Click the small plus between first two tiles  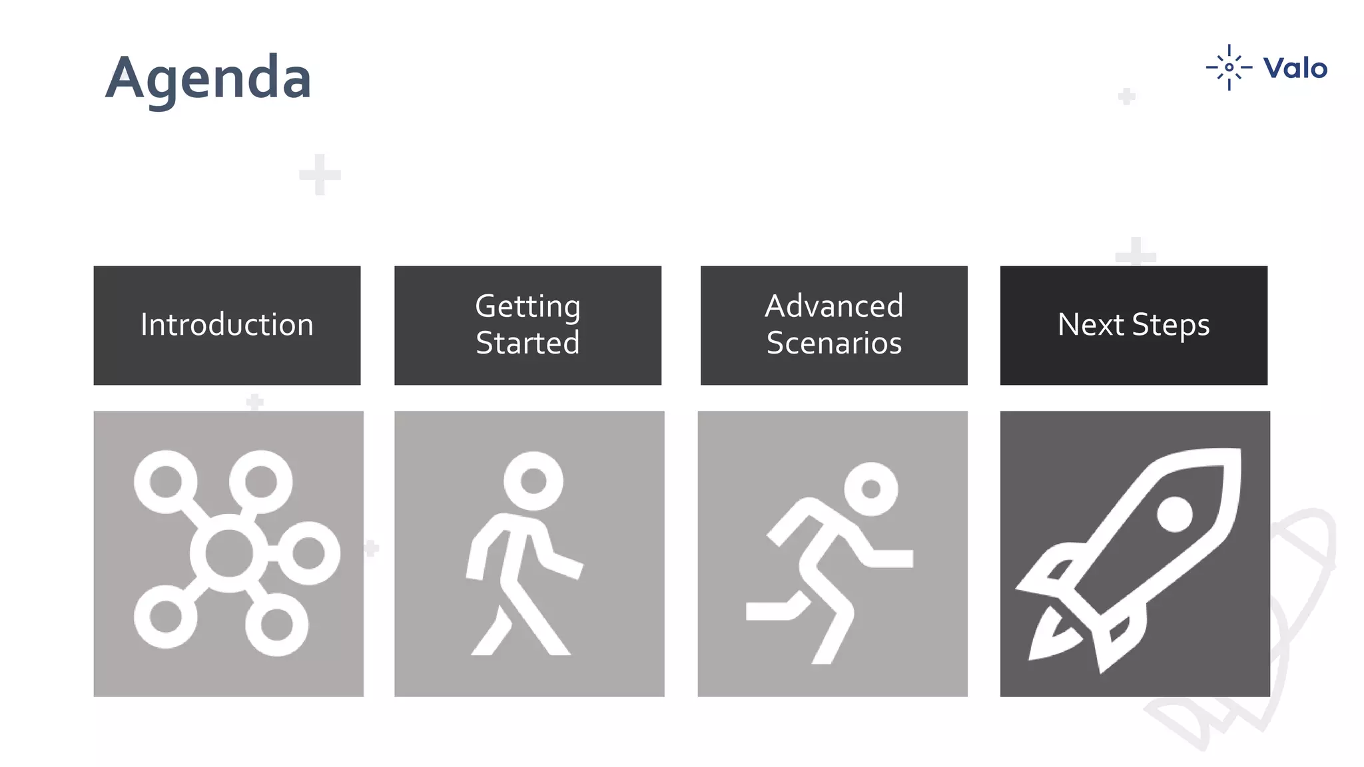[x=372, y=548]
